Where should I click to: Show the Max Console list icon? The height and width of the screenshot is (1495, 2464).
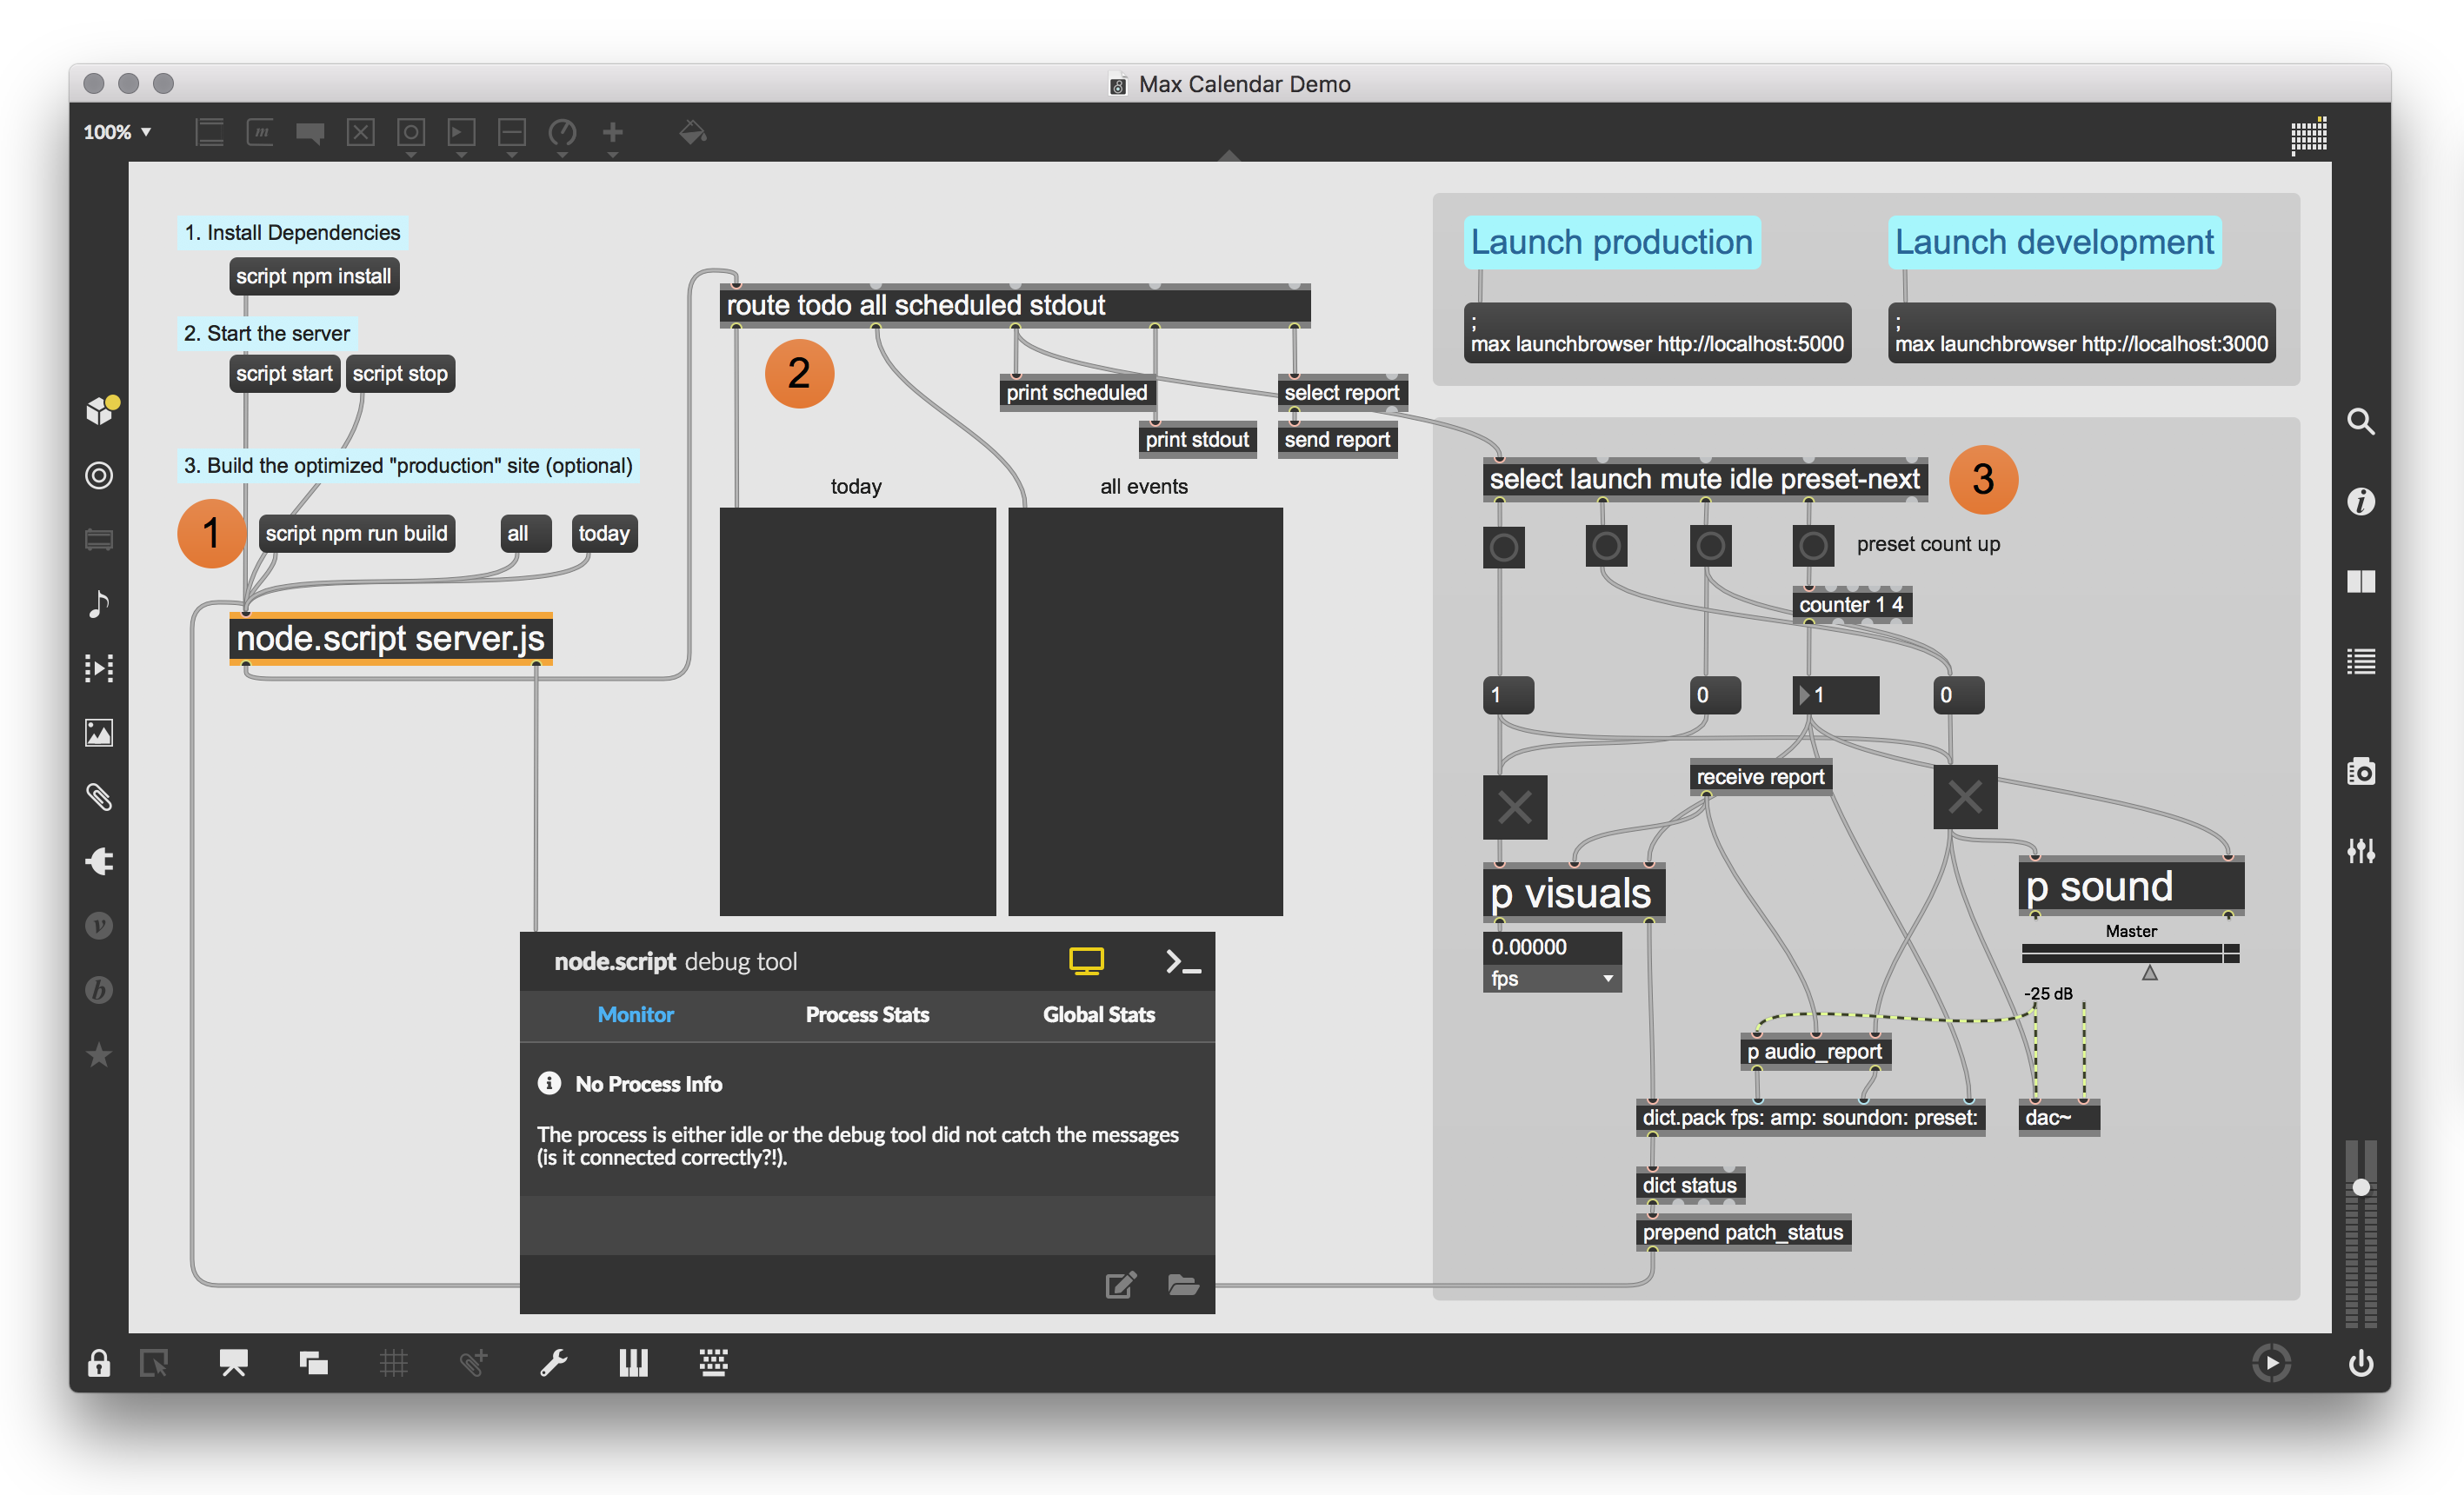2360,661
